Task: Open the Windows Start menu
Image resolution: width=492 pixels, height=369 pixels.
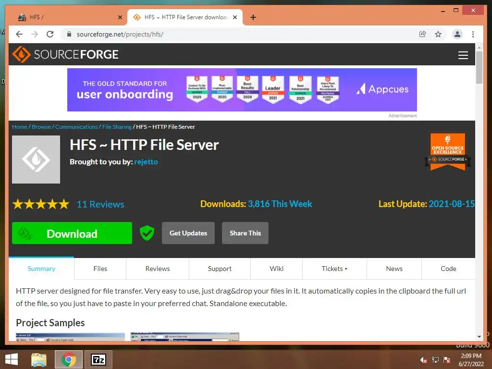Action: click(x=12, y=359)
